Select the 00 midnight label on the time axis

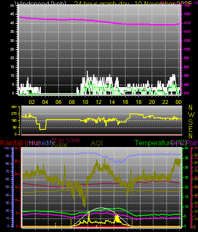pyautogui.click(x=179, y=102)
